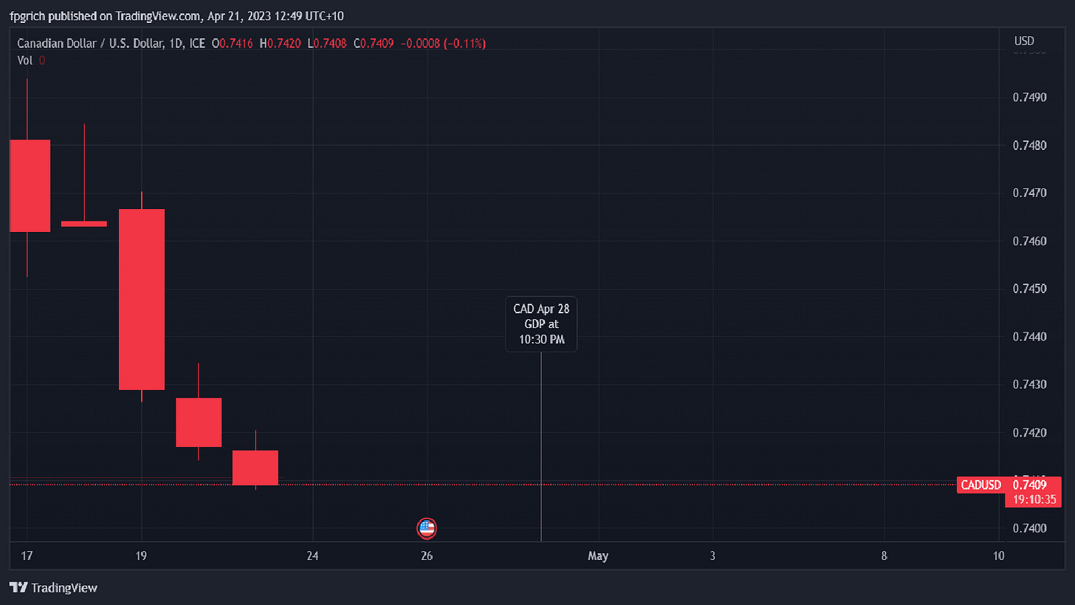
Task: Click the '24' date on the time axis
Action: pyautogui.click(x=312, y=556)
